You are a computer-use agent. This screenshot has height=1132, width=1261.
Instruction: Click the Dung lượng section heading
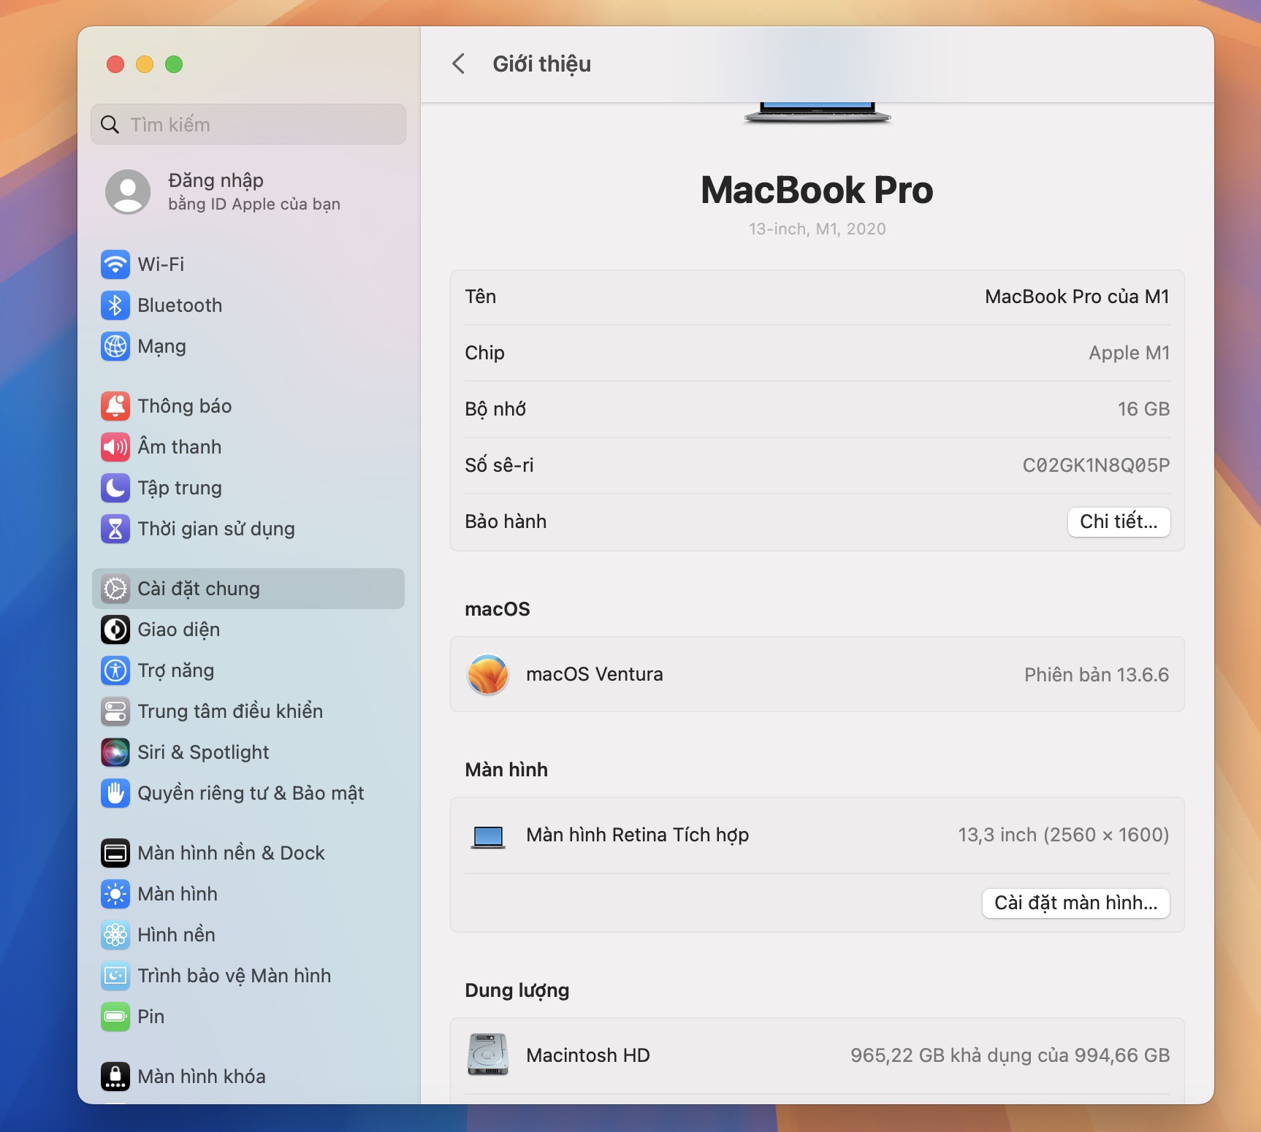tap(517, 990)
